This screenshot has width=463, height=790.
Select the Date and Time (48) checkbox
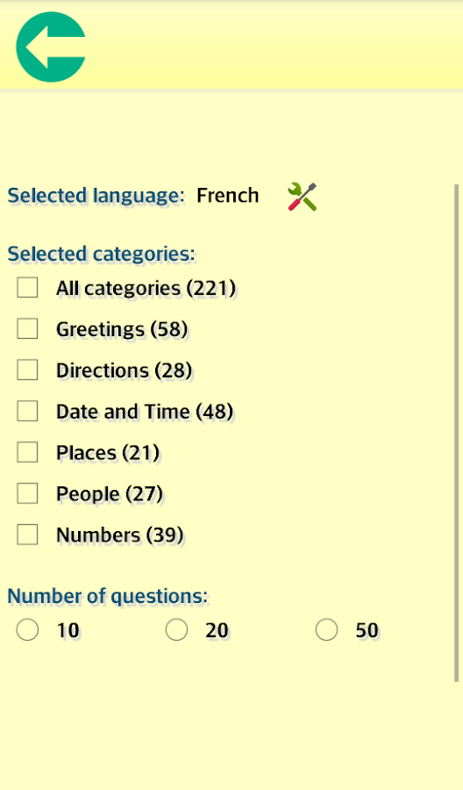click(x=27, y=411)
